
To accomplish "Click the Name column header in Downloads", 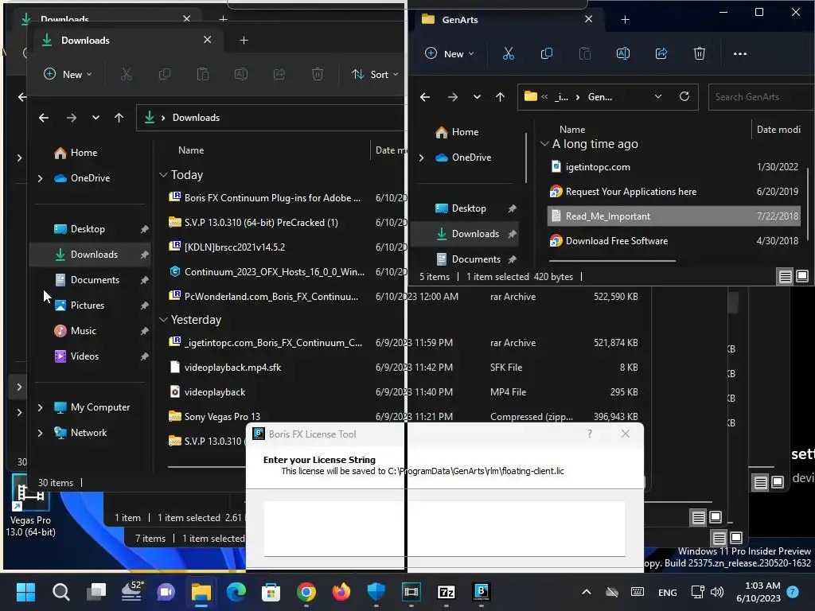I will coord(191,150).
